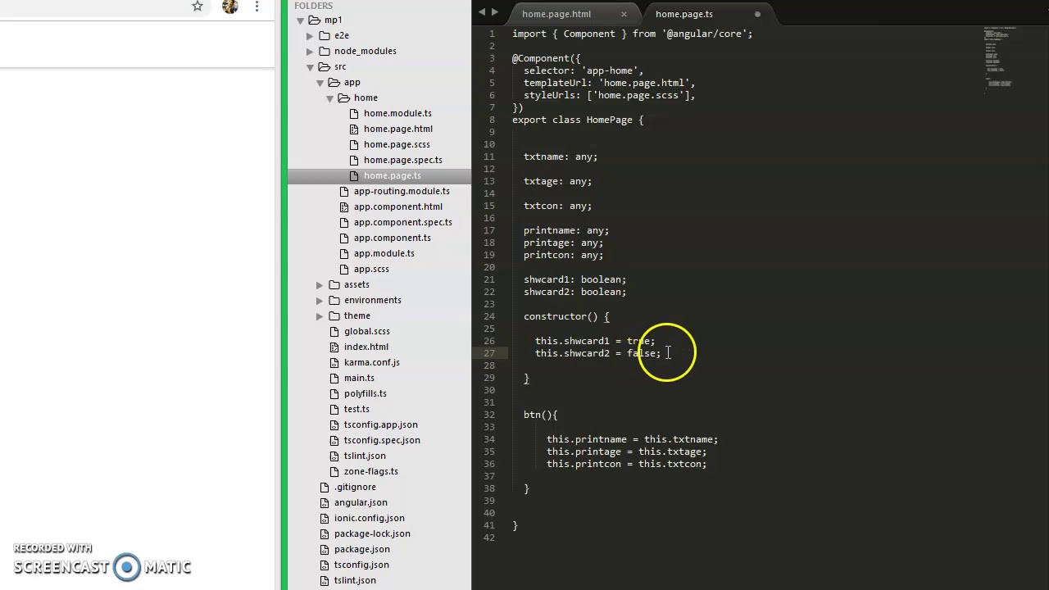Open karma.conf.js file
Image resolution: width=1049 pixels, height=590 pixels.
click(372, 362)
